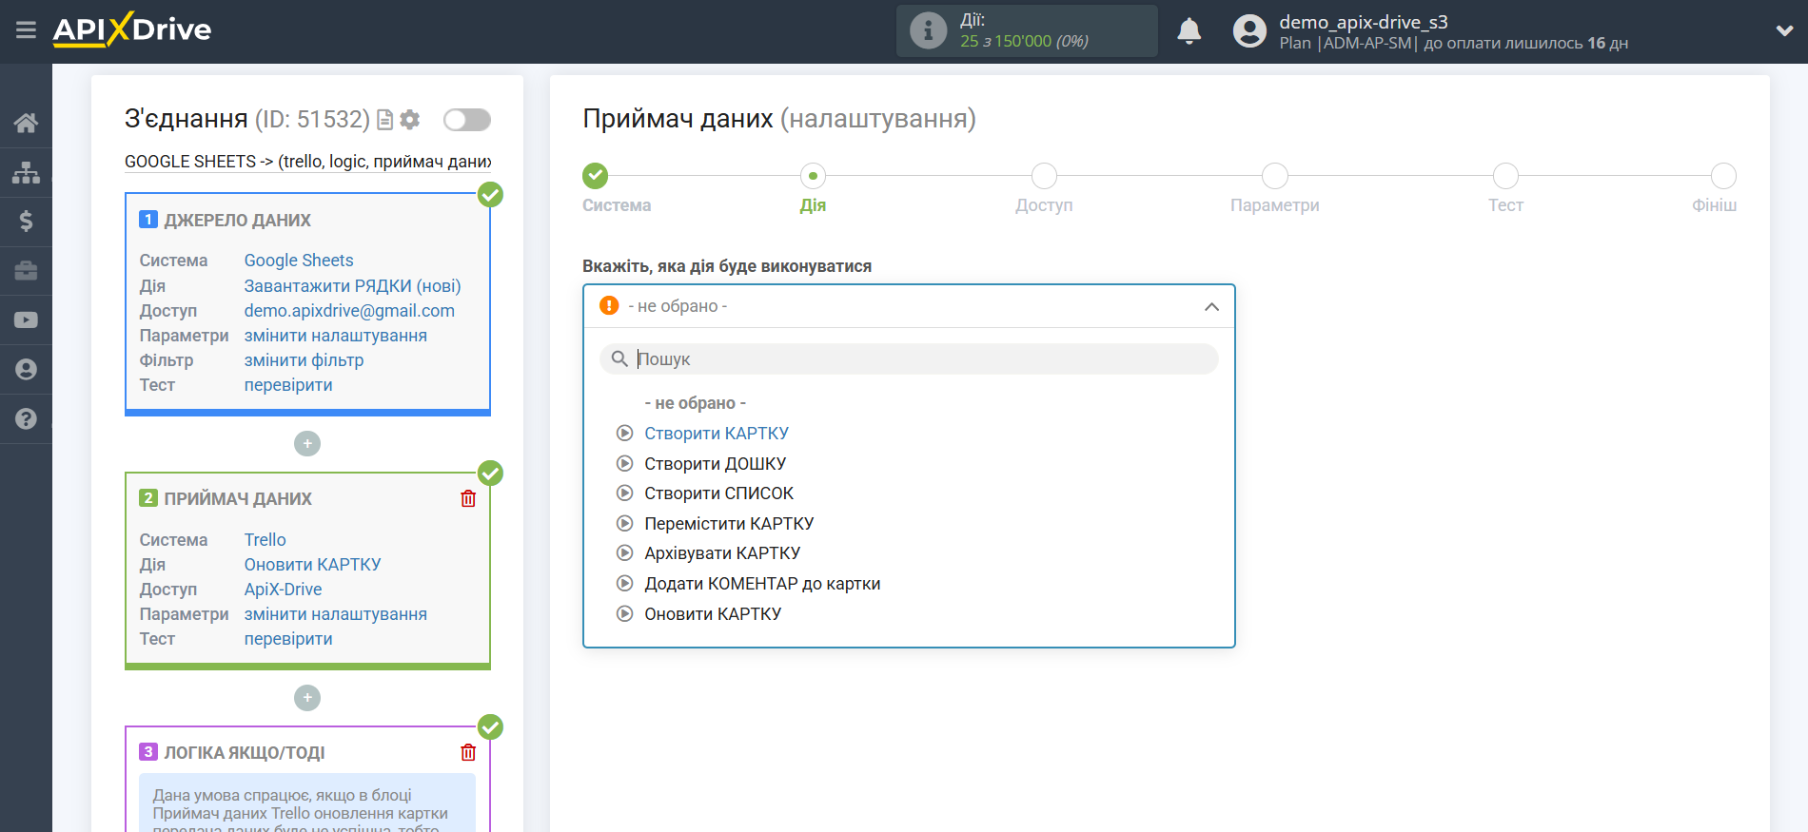This screenshot has width=1808, height=832.
Task: Go to the Система step
Action: 596,176
